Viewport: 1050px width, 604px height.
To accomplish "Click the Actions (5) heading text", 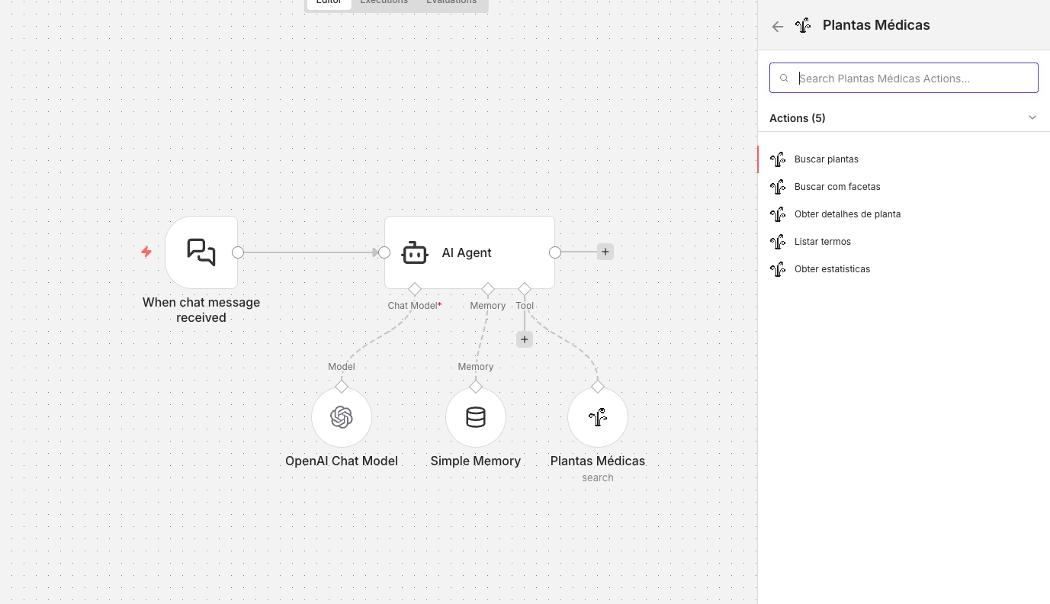I will point(798,118).
